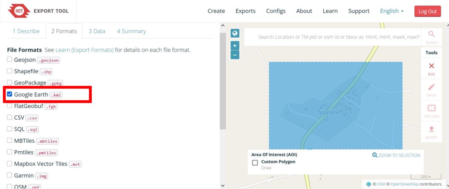Click the HOT Export Tool logo
This screenshot has height=189, width=449.
coord(38,11)
